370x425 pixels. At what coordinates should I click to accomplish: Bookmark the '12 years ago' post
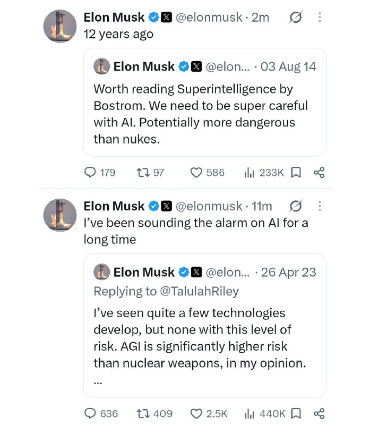tap(296, 172)
